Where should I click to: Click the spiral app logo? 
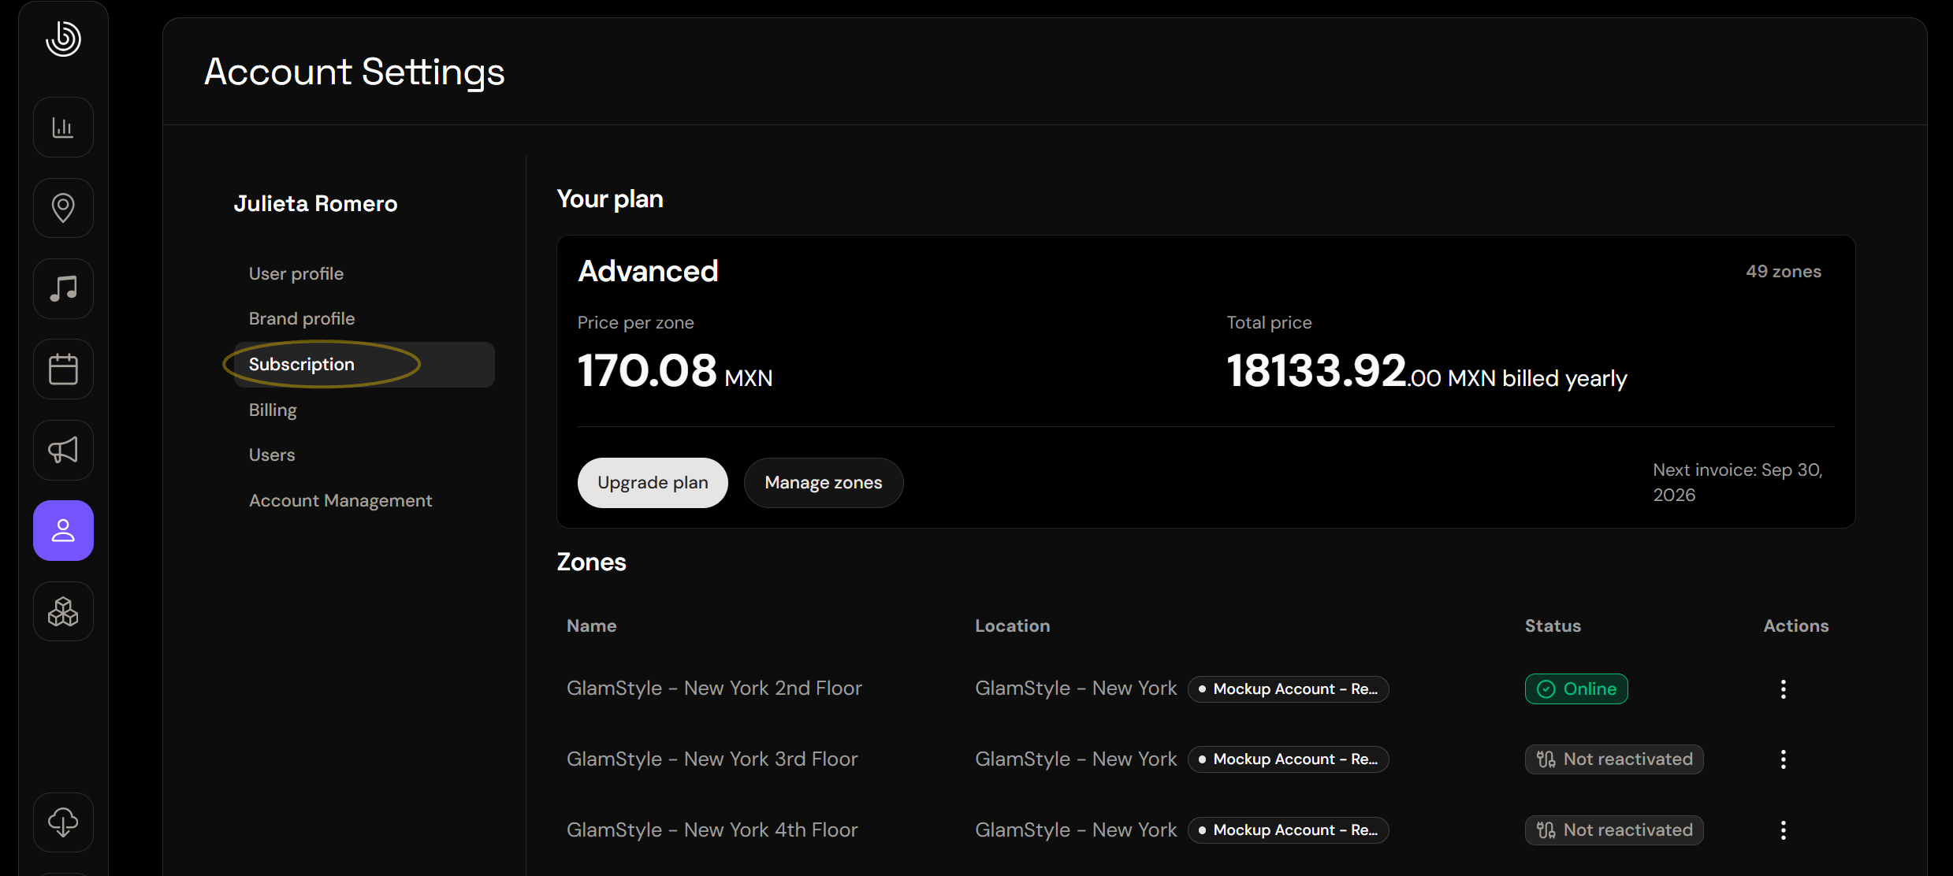coord(63,39)
